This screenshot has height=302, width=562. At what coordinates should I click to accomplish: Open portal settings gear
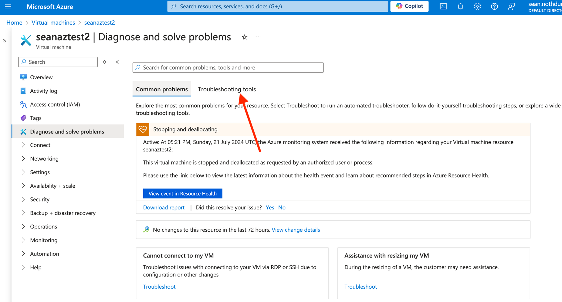click(x=477, y=6)
